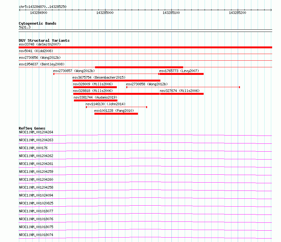The height and width of the screenshot is (242, 281).
Task: Open nsv5041 (Kidd2008) variant label
Action: pos(36,51)
